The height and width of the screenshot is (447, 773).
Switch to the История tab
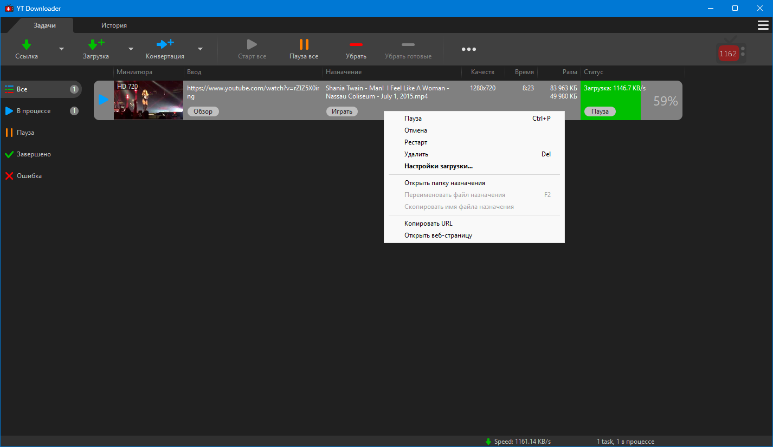(x=114, y=25)
